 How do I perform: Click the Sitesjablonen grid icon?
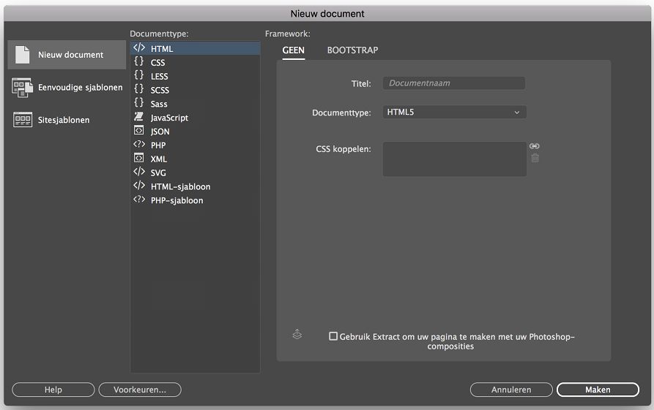23,120
